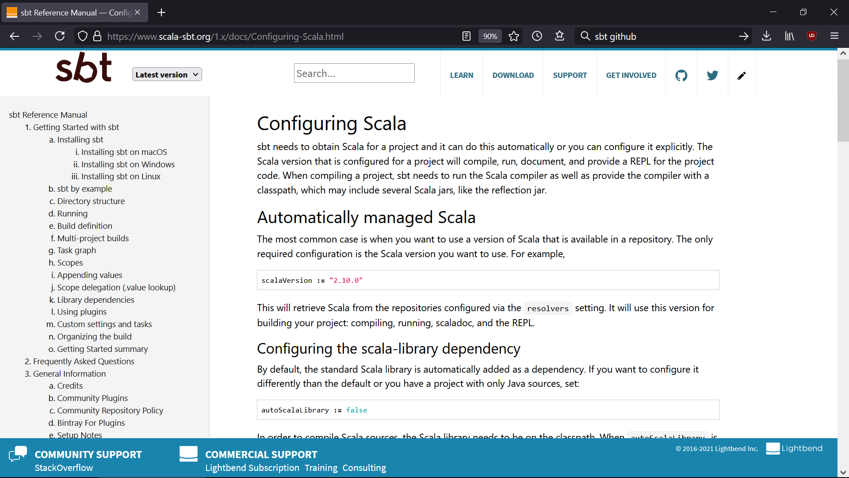This screenshot has width=849, height=478.
Task: Open the bookmarks star-tray icon
Action: click(x=560, y=36)
